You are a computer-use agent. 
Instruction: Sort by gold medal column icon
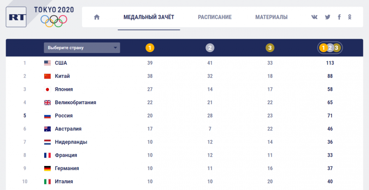pyautogui.click(x=149, y=47)
